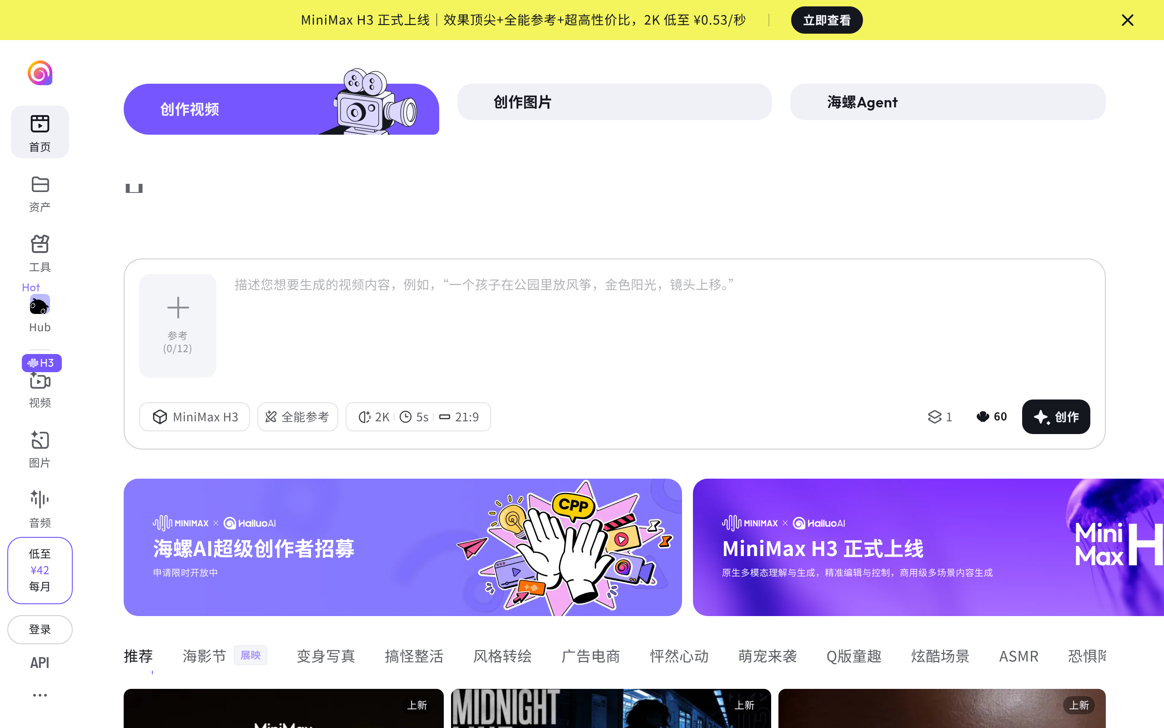Click the 创作 generate button

pyautogui.click(x=1056, y=416)
